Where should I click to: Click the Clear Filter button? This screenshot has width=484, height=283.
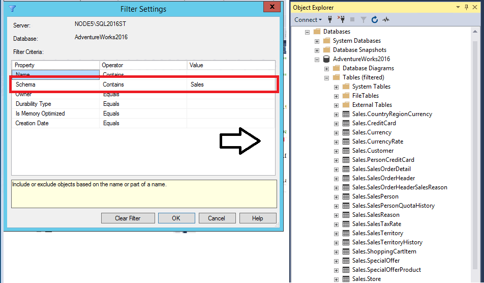[x=128, y=218]
